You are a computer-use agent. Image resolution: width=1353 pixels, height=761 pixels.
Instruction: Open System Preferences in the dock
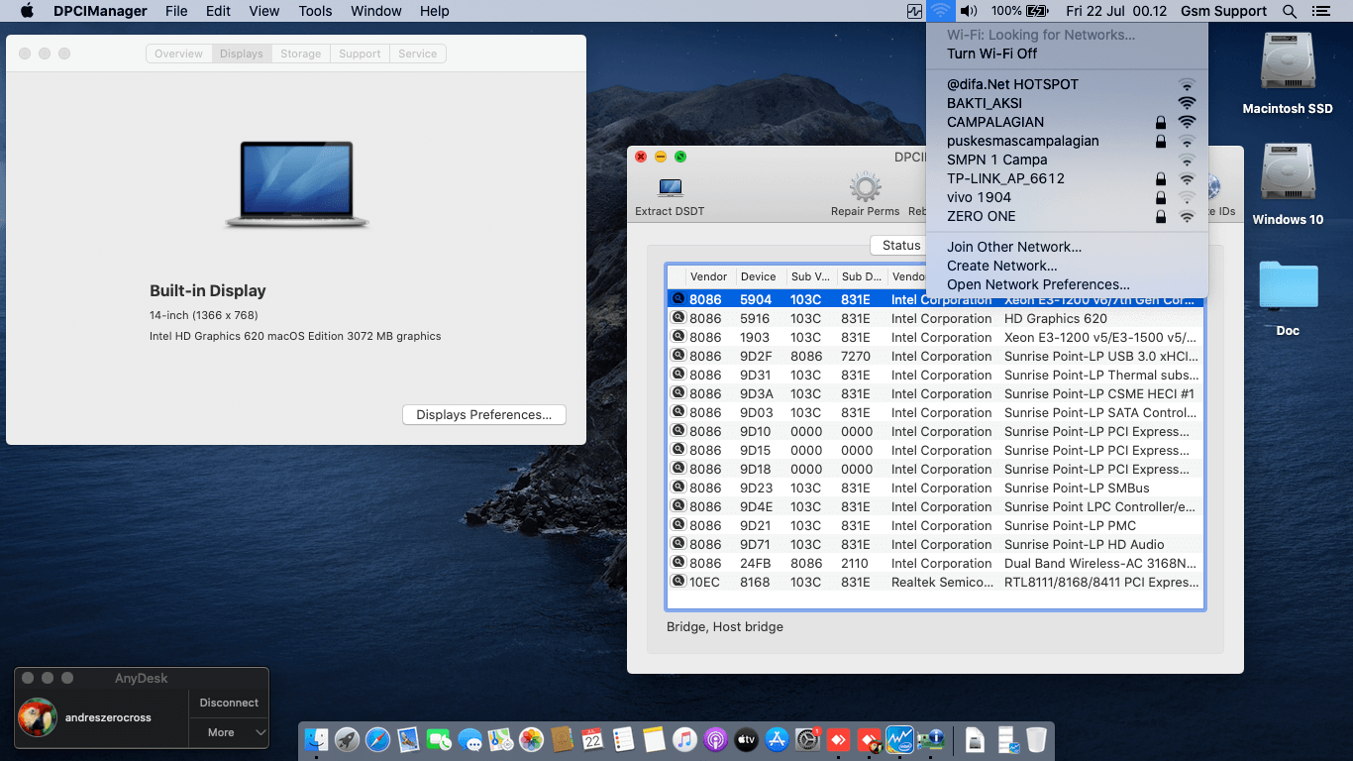tap(807, 739)
